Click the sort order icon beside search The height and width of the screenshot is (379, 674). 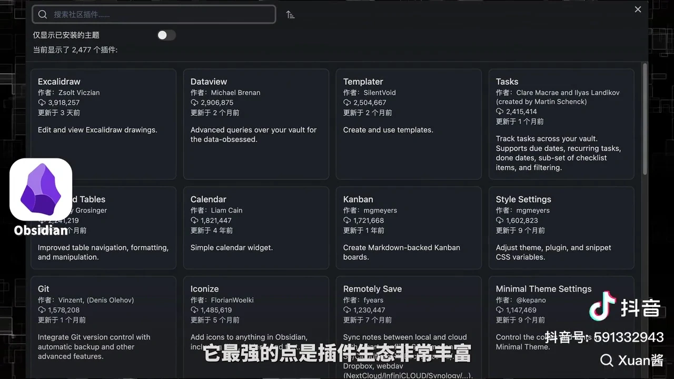(x=290, y=15)
